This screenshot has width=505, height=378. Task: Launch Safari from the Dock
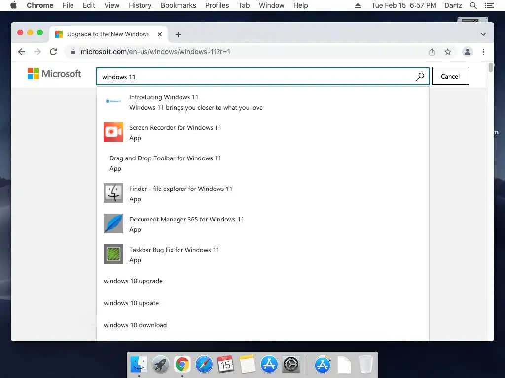(x=204, y=365)
